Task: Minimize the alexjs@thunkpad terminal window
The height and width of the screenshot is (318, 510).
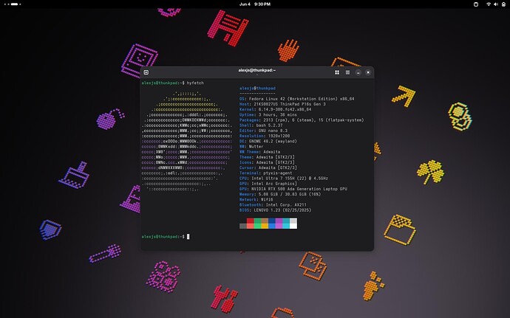Action: [x=358, y=72]
